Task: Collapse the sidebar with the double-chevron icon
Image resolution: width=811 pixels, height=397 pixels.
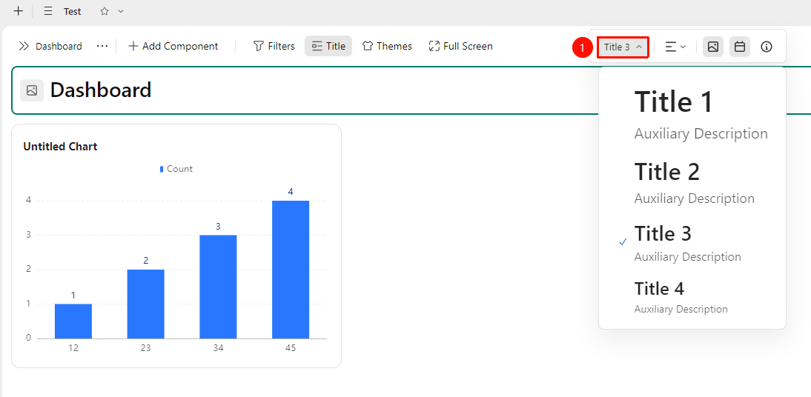Action: (23, 46)
